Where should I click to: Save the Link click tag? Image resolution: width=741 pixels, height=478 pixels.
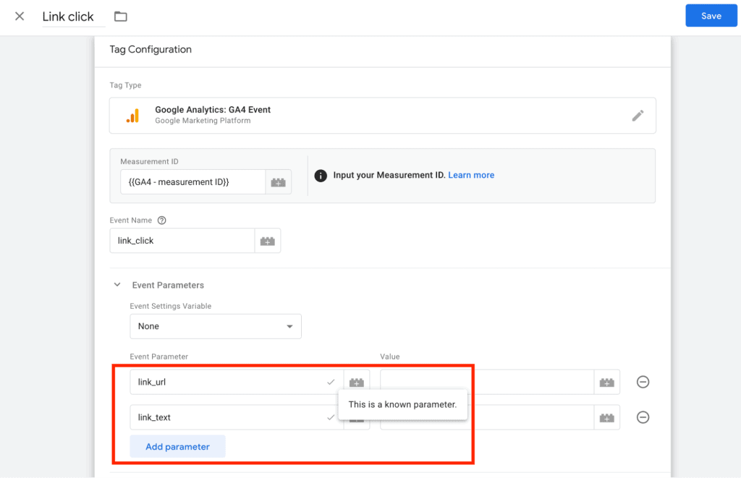click(711, 15)
